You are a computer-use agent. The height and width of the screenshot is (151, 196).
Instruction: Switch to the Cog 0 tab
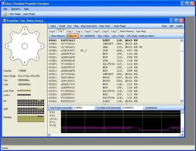point(52,31)
